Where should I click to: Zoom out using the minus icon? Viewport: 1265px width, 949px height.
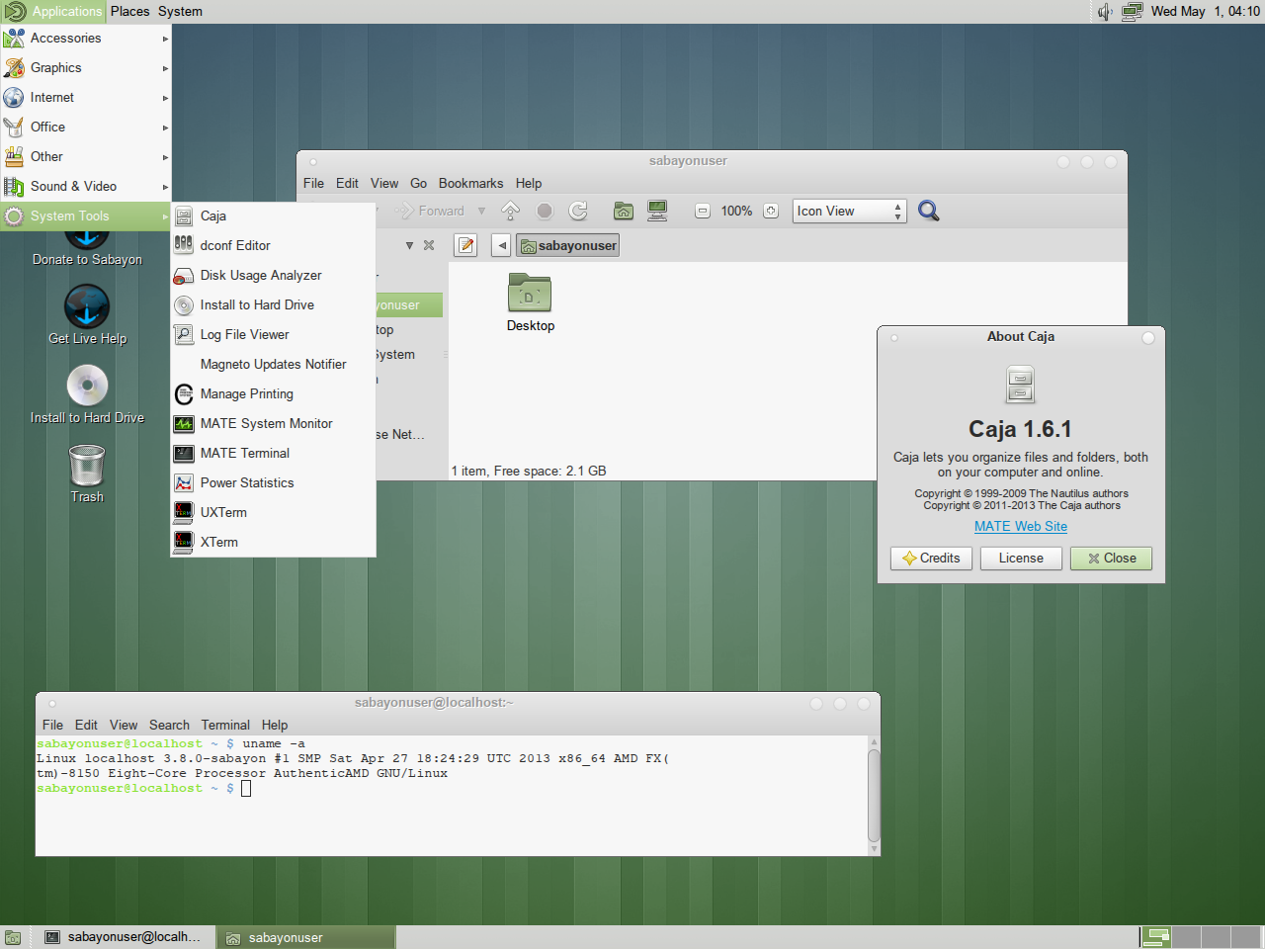(x=703, y=211)
